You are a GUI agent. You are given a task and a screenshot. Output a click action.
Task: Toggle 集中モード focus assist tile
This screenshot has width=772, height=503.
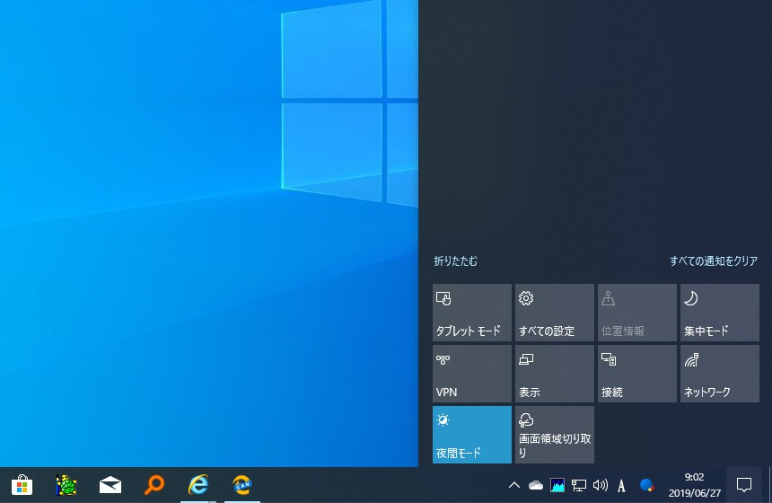pyautogui.click(x=720, y=313)
